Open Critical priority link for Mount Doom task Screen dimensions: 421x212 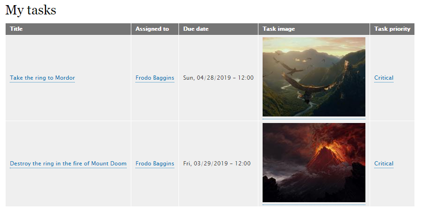[384, 164]
